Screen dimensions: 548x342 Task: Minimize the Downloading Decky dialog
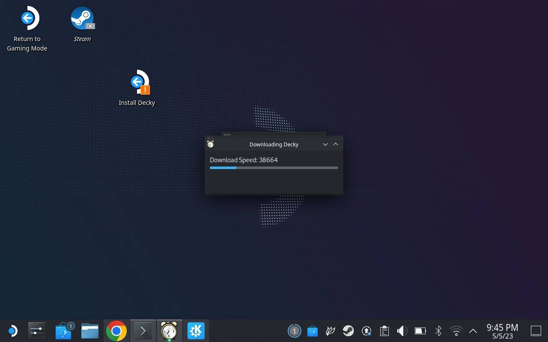tap(325, 144)
